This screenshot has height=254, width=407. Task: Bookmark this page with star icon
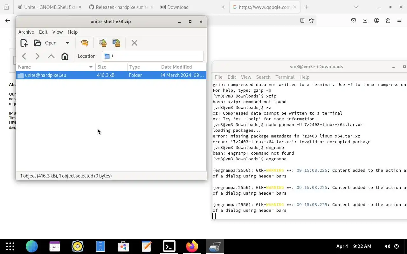[x=311, y=20]
